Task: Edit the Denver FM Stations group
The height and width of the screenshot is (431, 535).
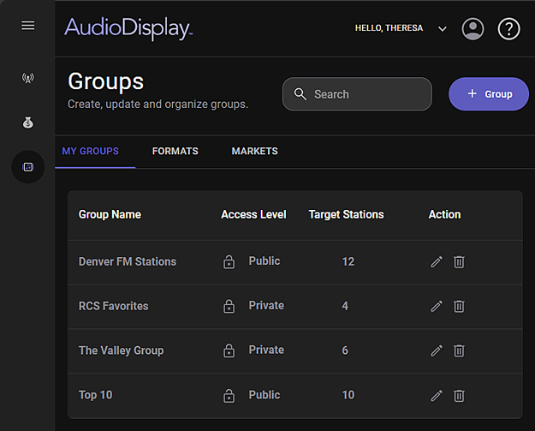Action: [x=437, y=261]
